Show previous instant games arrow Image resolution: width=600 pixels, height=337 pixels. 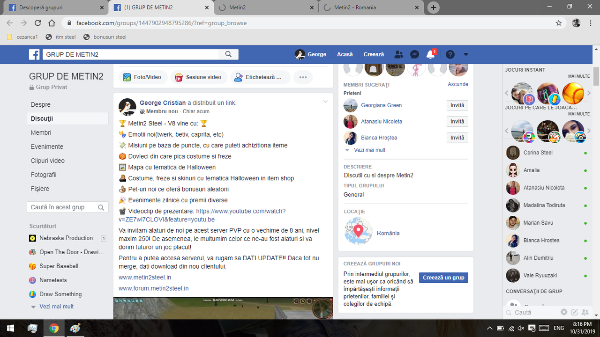point(507,93)
